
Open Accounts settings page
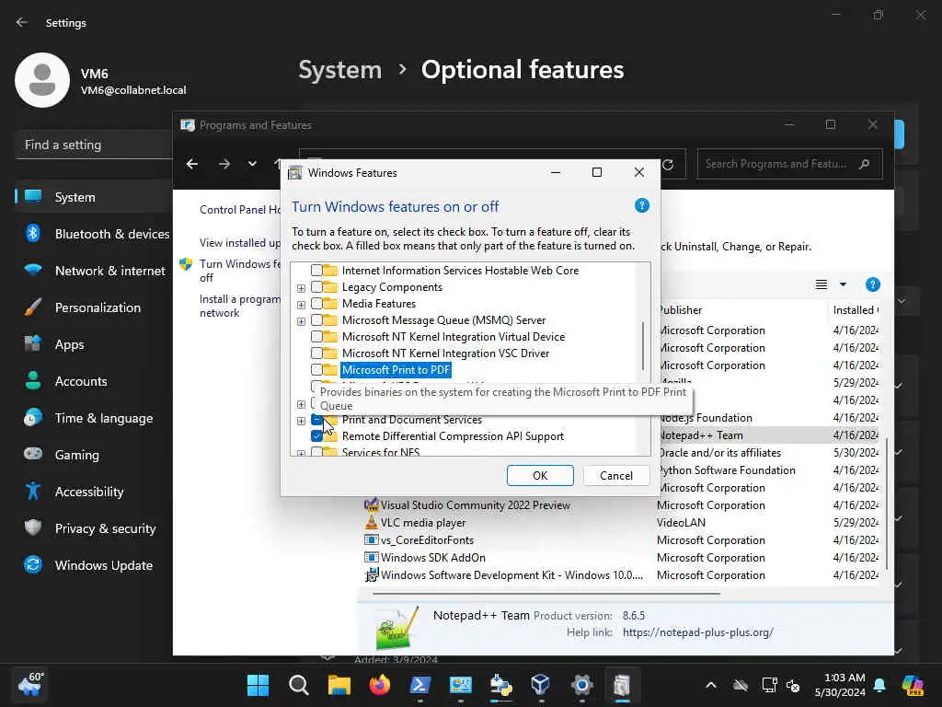point(95,381)
